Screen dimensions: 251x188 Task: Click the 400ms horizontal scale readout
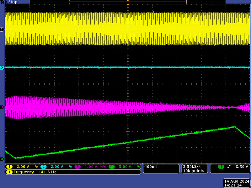click(151, 167)
